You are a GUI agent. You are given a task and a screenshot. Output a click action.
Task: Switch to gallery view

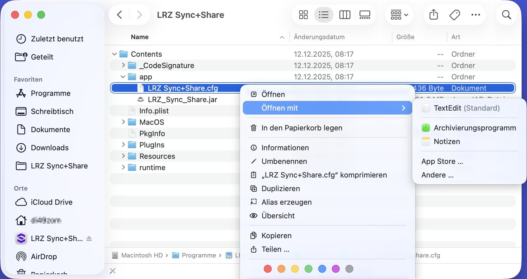365,15
